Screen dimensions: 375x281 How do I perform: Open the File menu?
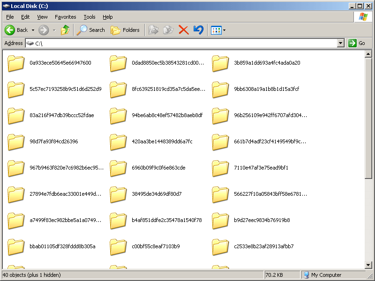[9, 17]
